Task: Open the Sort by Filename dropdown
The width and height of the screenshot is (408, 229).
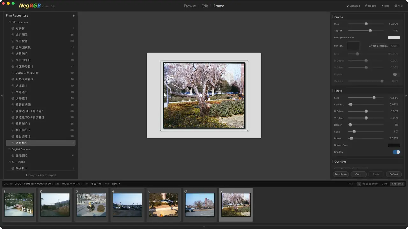Action: [x=397, y=184]
